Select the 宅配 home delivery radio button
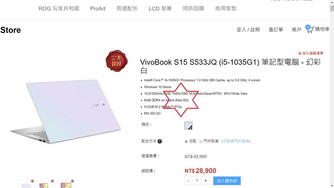Viewport: 334px width, 188px height. pyautogui.click(x=186, y=142)
